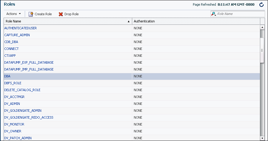Open the Actions dropdown menu

pos(14,14)
